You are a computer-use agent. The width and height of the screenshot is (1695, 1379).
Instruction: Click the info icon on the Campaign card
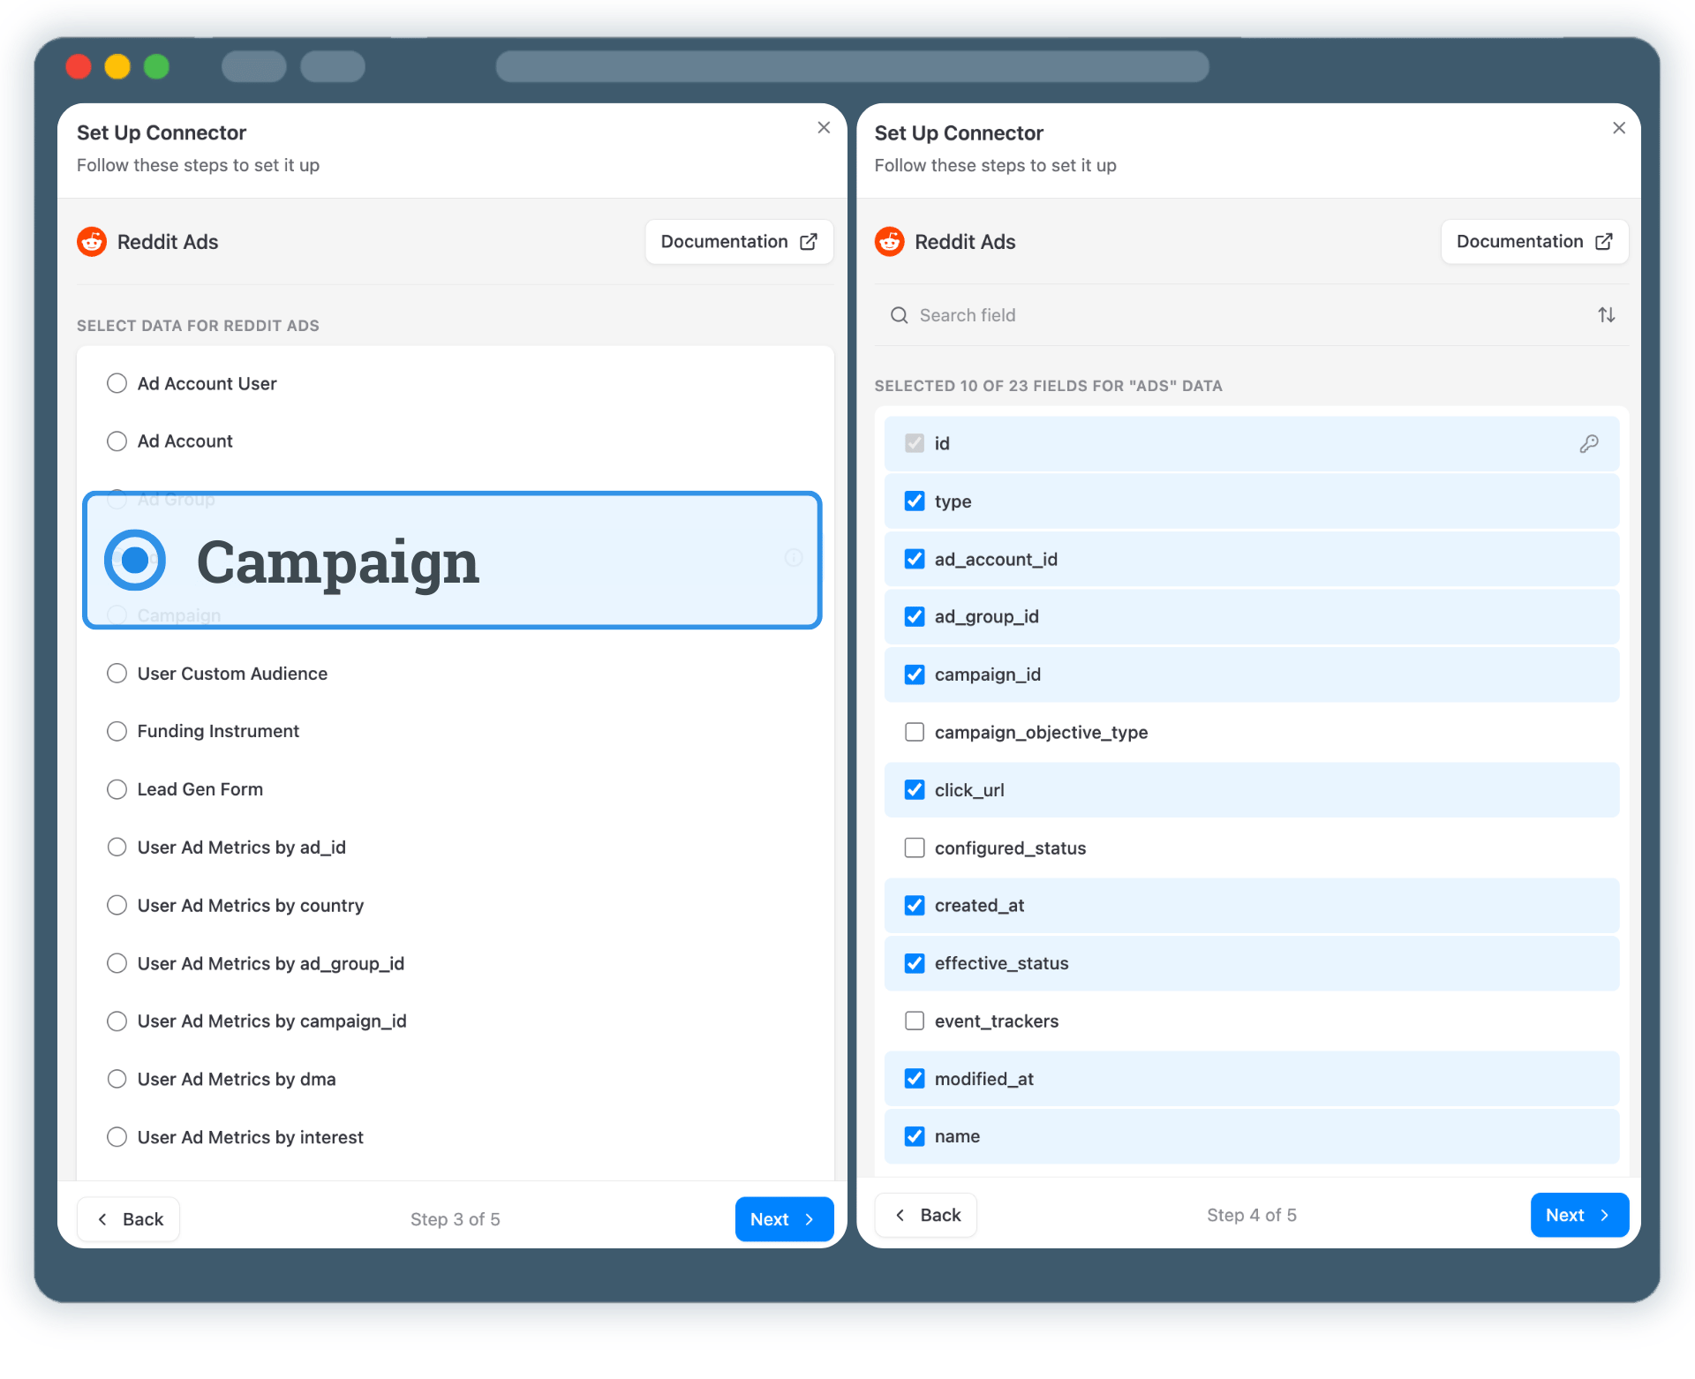792,559
